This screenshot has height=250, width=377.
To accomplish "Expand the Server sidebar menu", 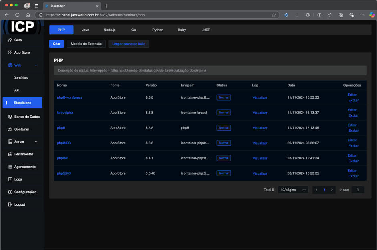I will click(36, 141).
